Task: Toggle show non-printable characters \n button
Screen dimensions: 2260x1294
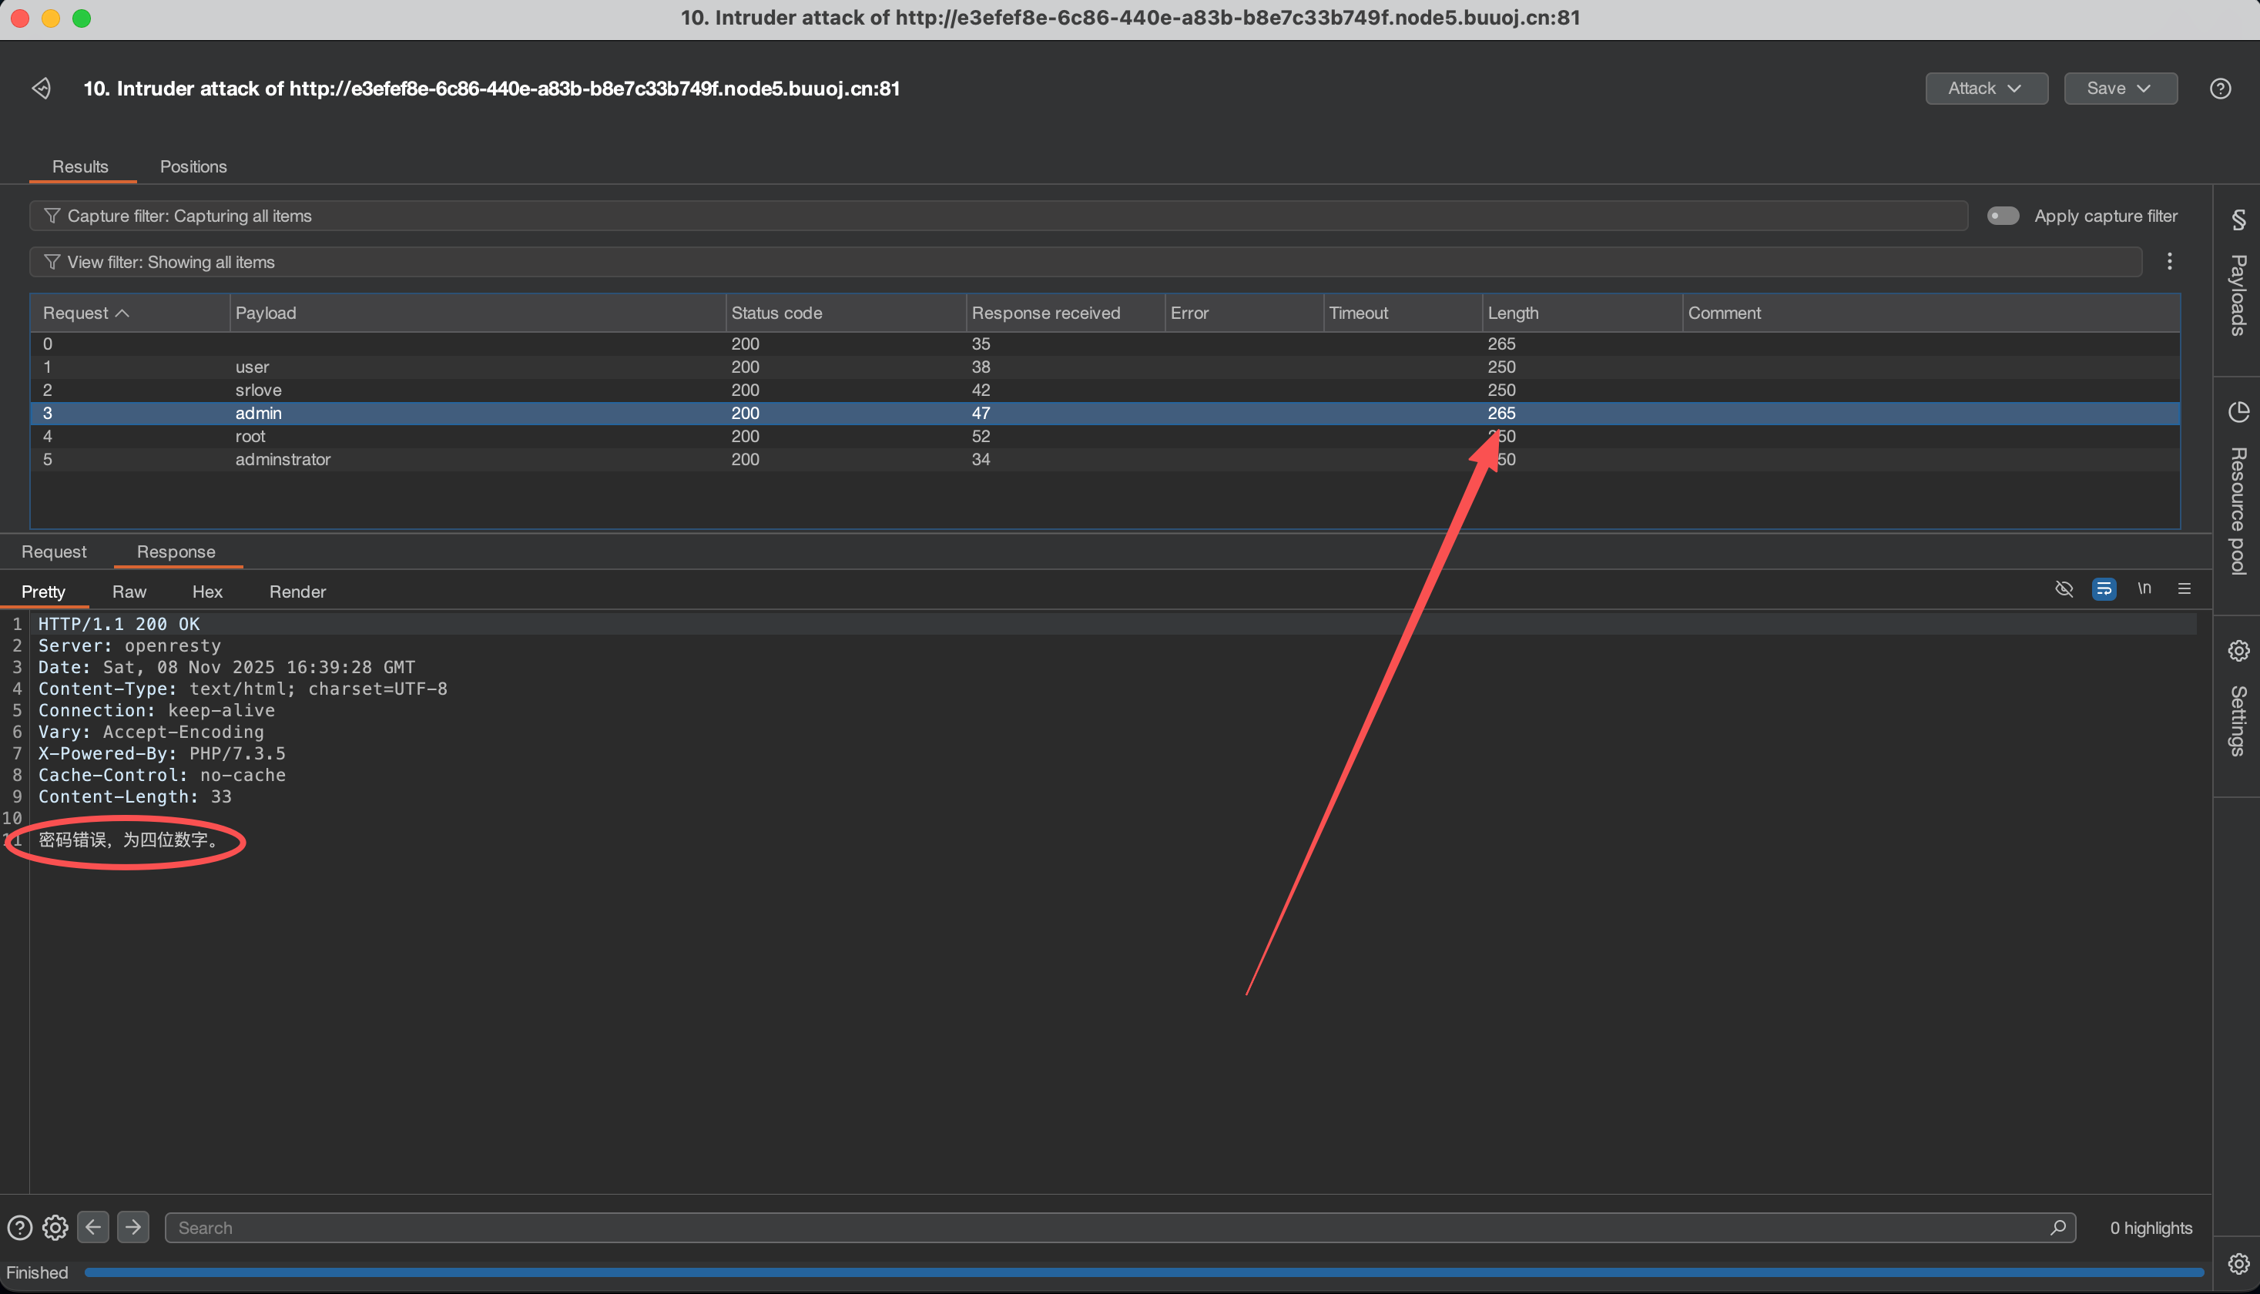Action: pyautogui.click(x=2144, y=588)
